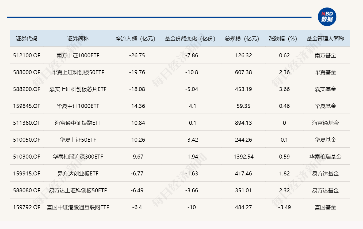Click fund name 易方达上证科创板50ETF
363x229 pixels.
click(78, 190)
